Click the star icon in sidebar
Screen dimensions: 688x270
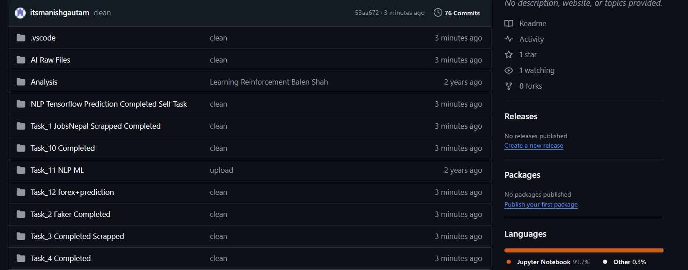point(509,54)
